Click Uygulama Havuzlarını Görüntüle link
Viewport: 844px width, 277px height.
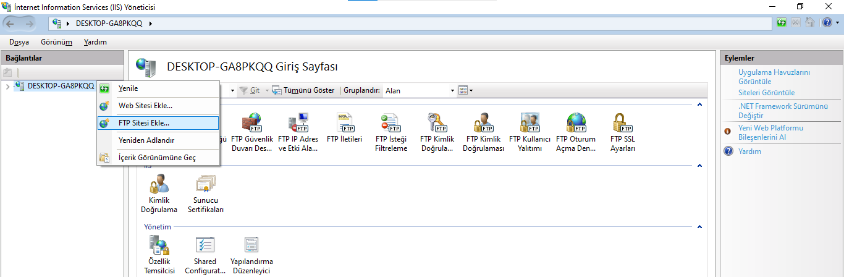click(774, 77)
